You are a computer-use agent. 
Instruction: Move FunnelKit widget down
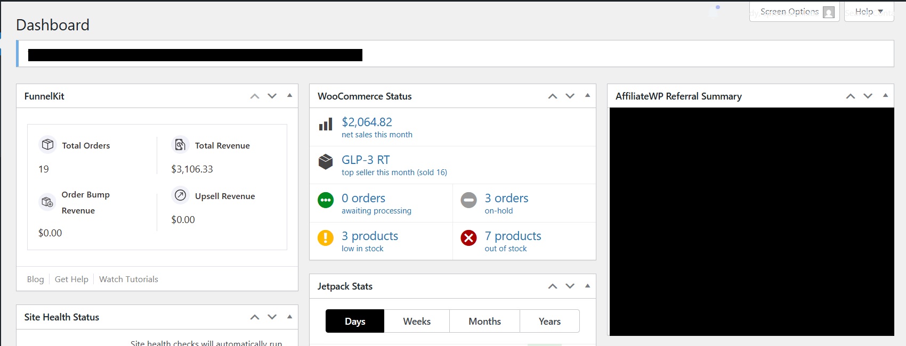[x=272, y=96]
